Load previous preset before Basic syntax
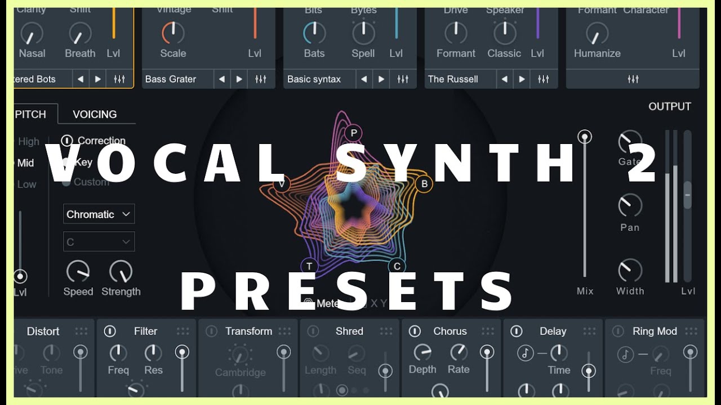The height and width of the screenshot is (405, 721). pyautogui.click(x=364, y=79)
